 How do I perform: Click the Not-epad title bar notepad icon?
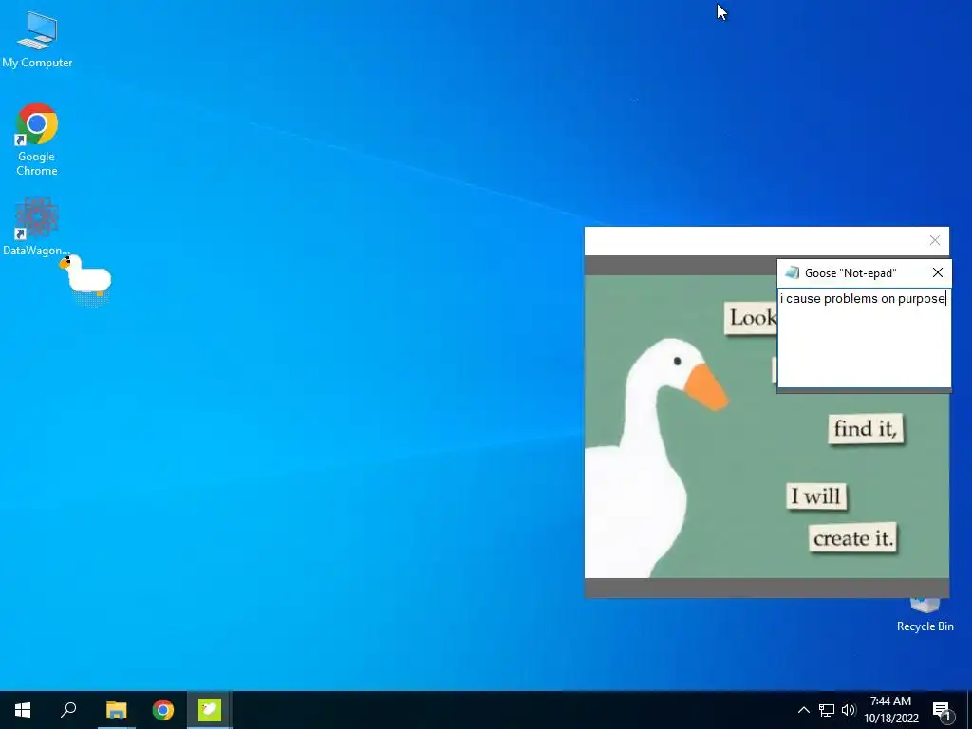tap(792, 272)
